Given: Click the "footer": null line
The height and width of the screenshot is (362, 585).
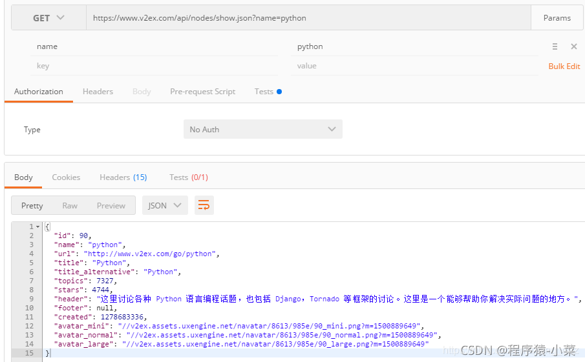Looking at the screenshot, I should [x=85, y=308].
